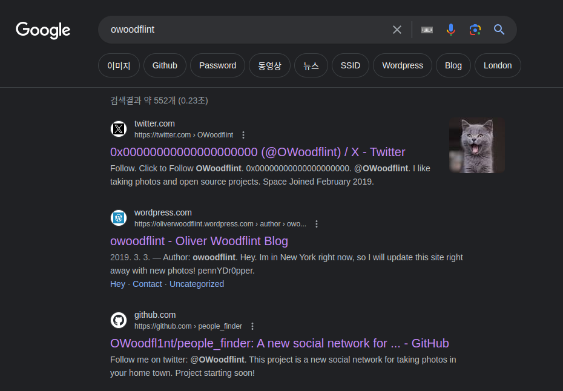Viewport: 563px width, 391px height.
Task: Select the SSID filter chip
Action: coord(351,65)
